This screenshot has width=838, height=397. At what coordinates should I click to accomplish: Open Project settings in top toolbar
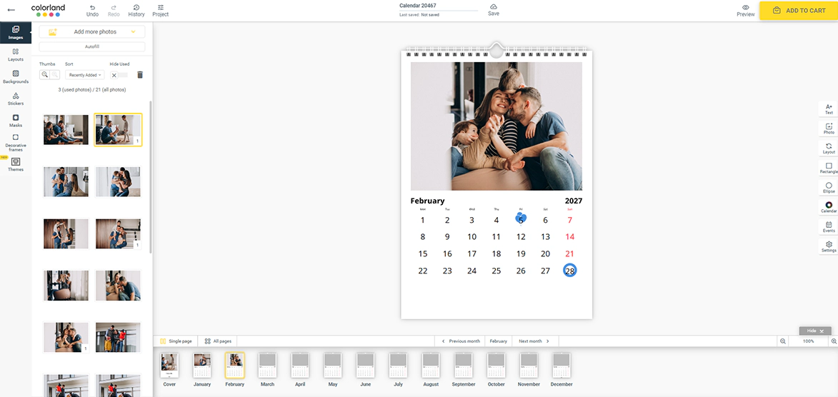[160, 11]
